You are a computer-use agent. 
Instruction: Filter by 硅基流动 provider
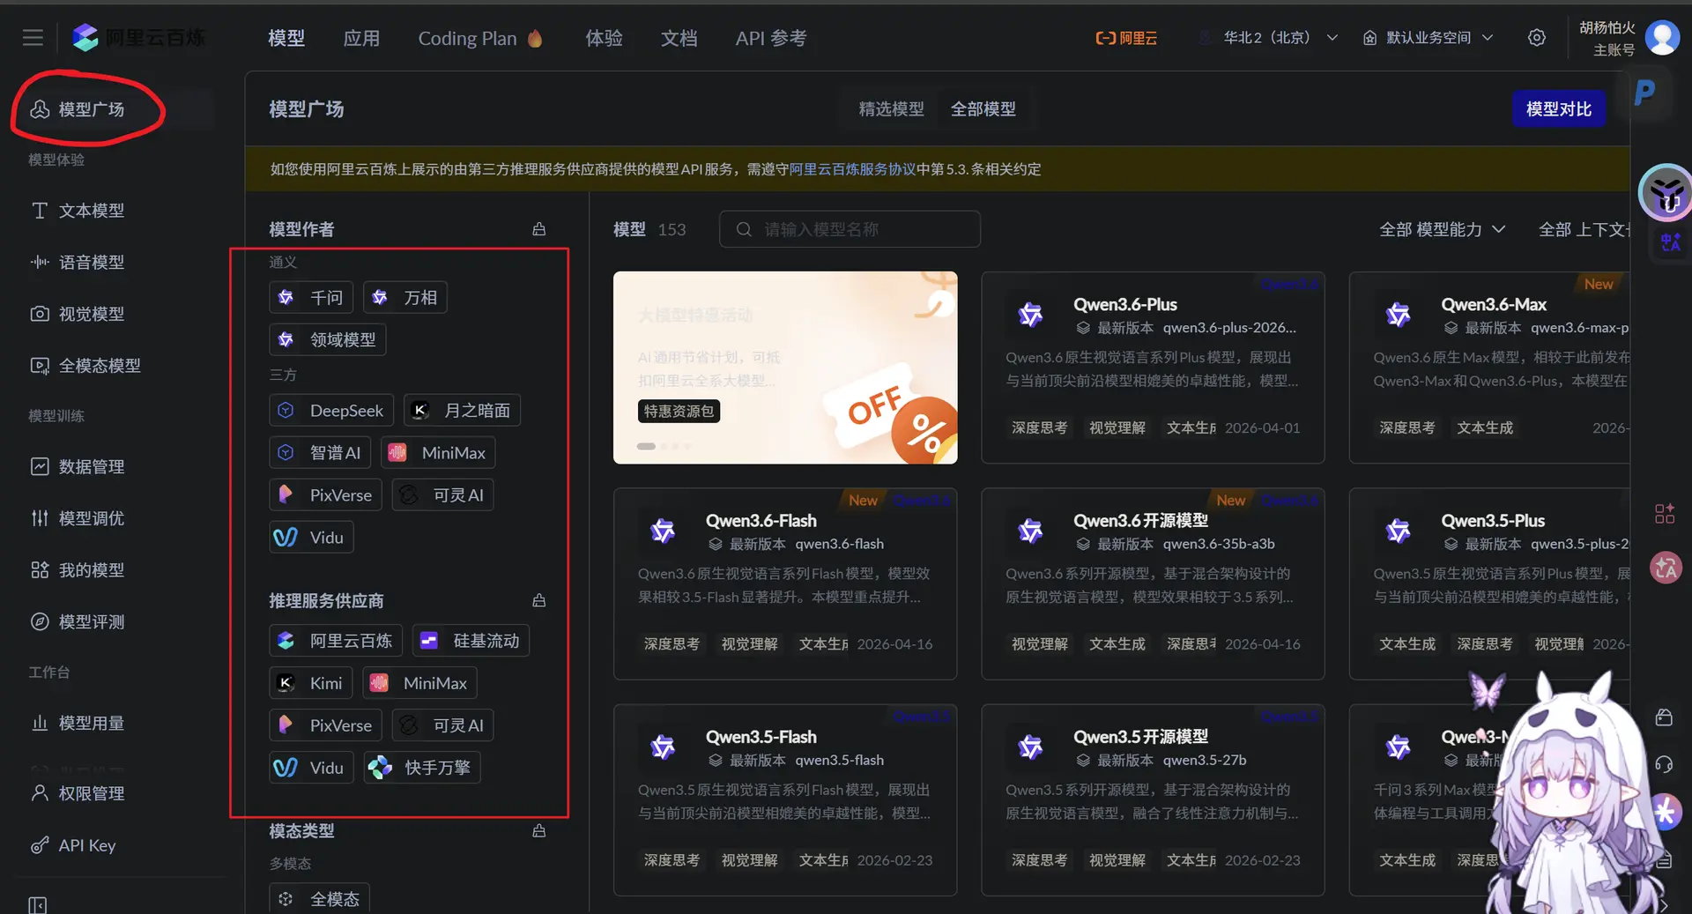(471, 641)
